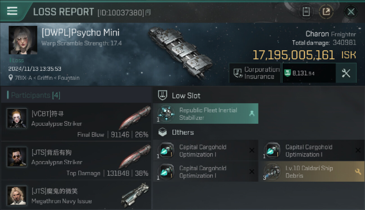Open the wrench fitting tool button
This screenshot has height=210, width=365.
[346, 73]
